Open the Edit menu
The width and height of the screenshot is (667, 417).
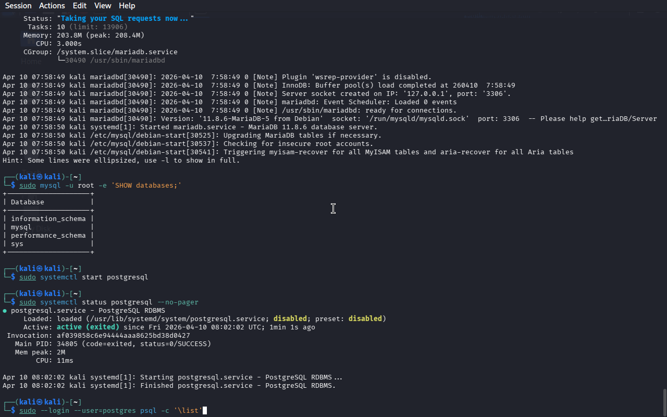pos(80,6)
